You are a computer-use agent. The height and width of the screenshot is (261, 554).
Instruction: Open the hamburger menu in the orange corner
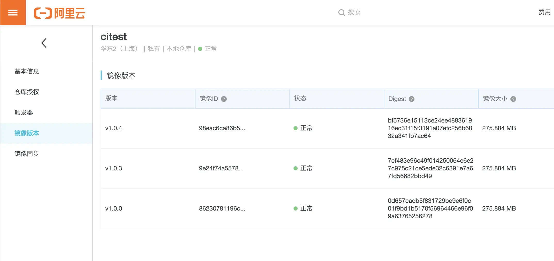coord(13,13)
